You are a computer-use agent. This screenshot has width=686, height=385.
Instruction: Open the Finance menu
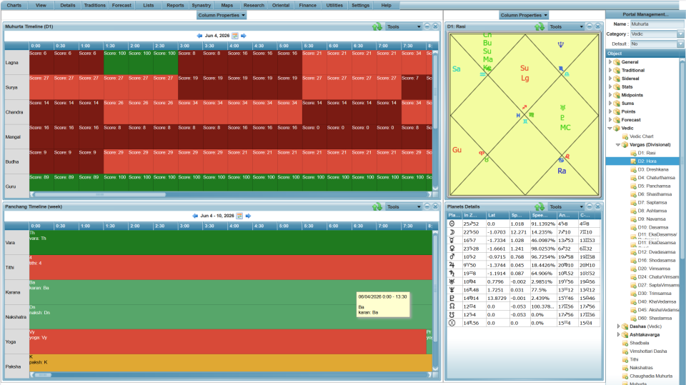[x=307, y=5]
